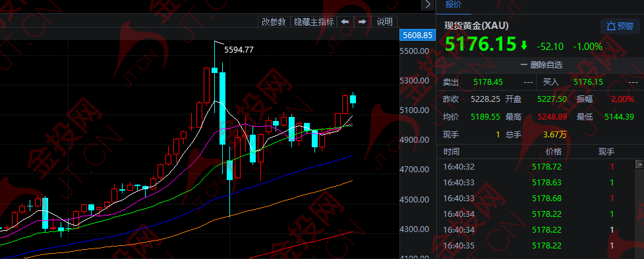Viewport: 644px width, 259px height.
Task: Switch to the 报价 tab
Action: coord(454,5)
